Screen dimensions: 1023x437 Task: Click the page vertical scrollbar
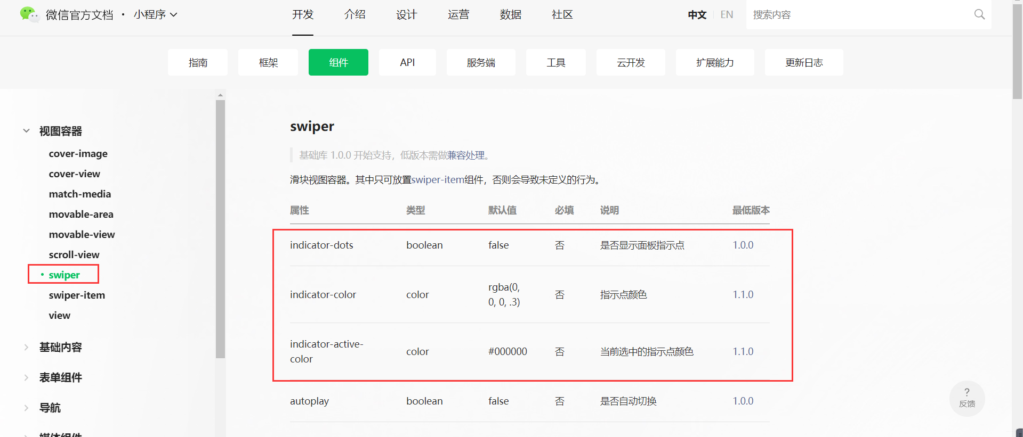coord(1017,51)
